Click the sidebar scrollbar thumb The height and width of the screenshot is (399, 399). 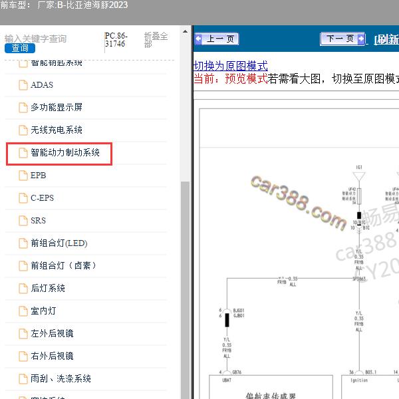186,290
